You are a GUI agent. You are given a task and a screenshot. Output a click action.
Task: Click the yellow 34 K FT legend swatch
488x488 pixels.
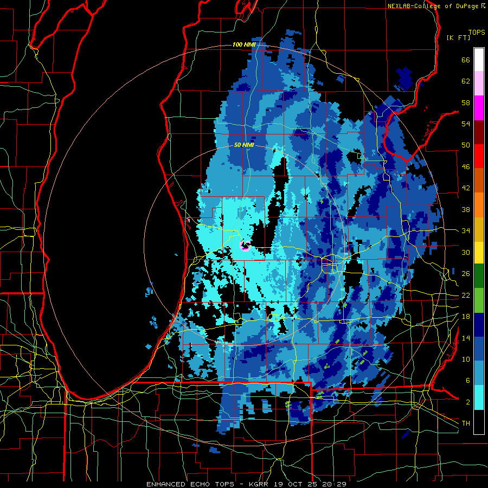click(x=479, y=252)
